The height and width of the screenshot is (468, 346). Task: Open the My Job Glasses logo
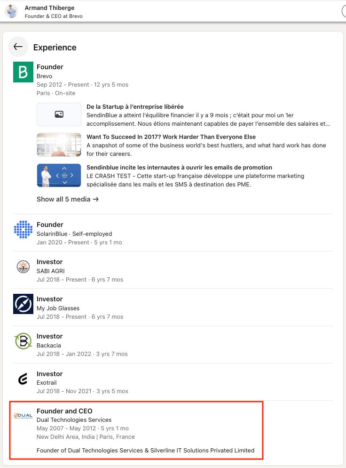click(x=23, y=304)
